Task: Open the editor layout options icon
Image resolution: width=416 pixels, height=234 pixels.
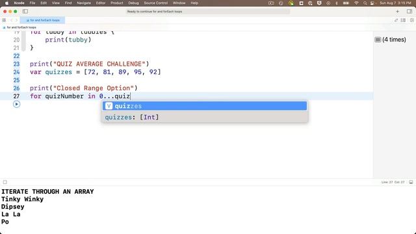Action: click(x=403, y=20)
